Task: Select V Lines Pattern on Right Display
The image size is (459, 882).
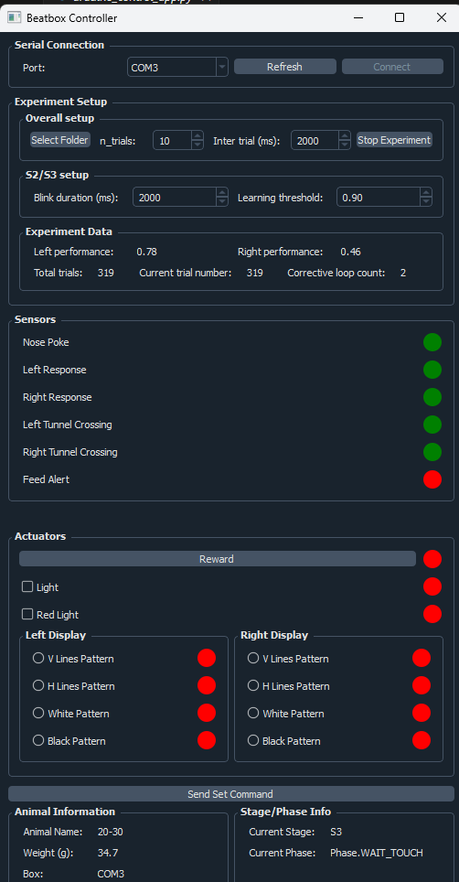Action: click(253, 658)
